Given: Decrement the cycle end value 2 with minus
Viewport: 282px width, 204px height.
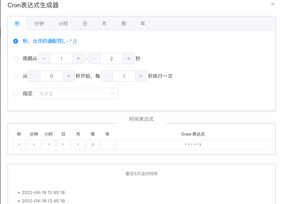Looking at the screenshot, I should (95, 58).
